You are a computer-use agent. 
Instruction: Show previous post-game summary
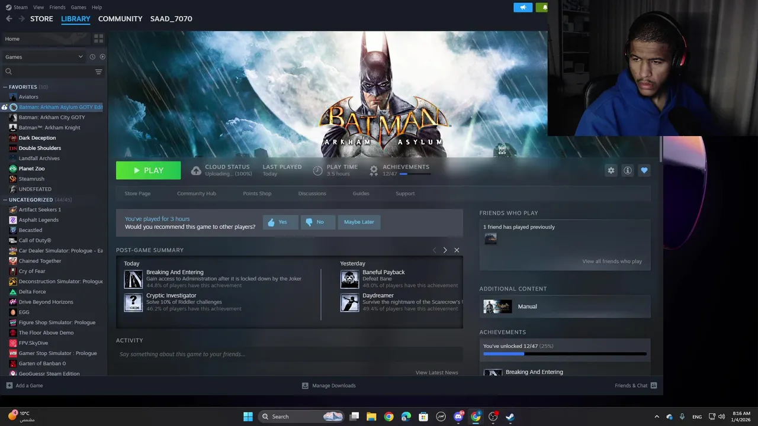coord(434,250)
